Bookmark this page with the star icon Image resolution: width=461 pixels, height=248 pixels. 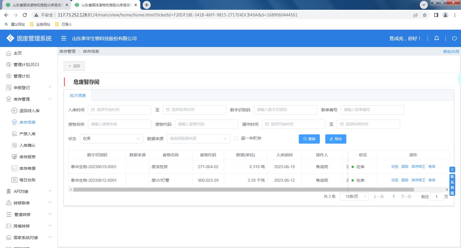pos(425,15)
